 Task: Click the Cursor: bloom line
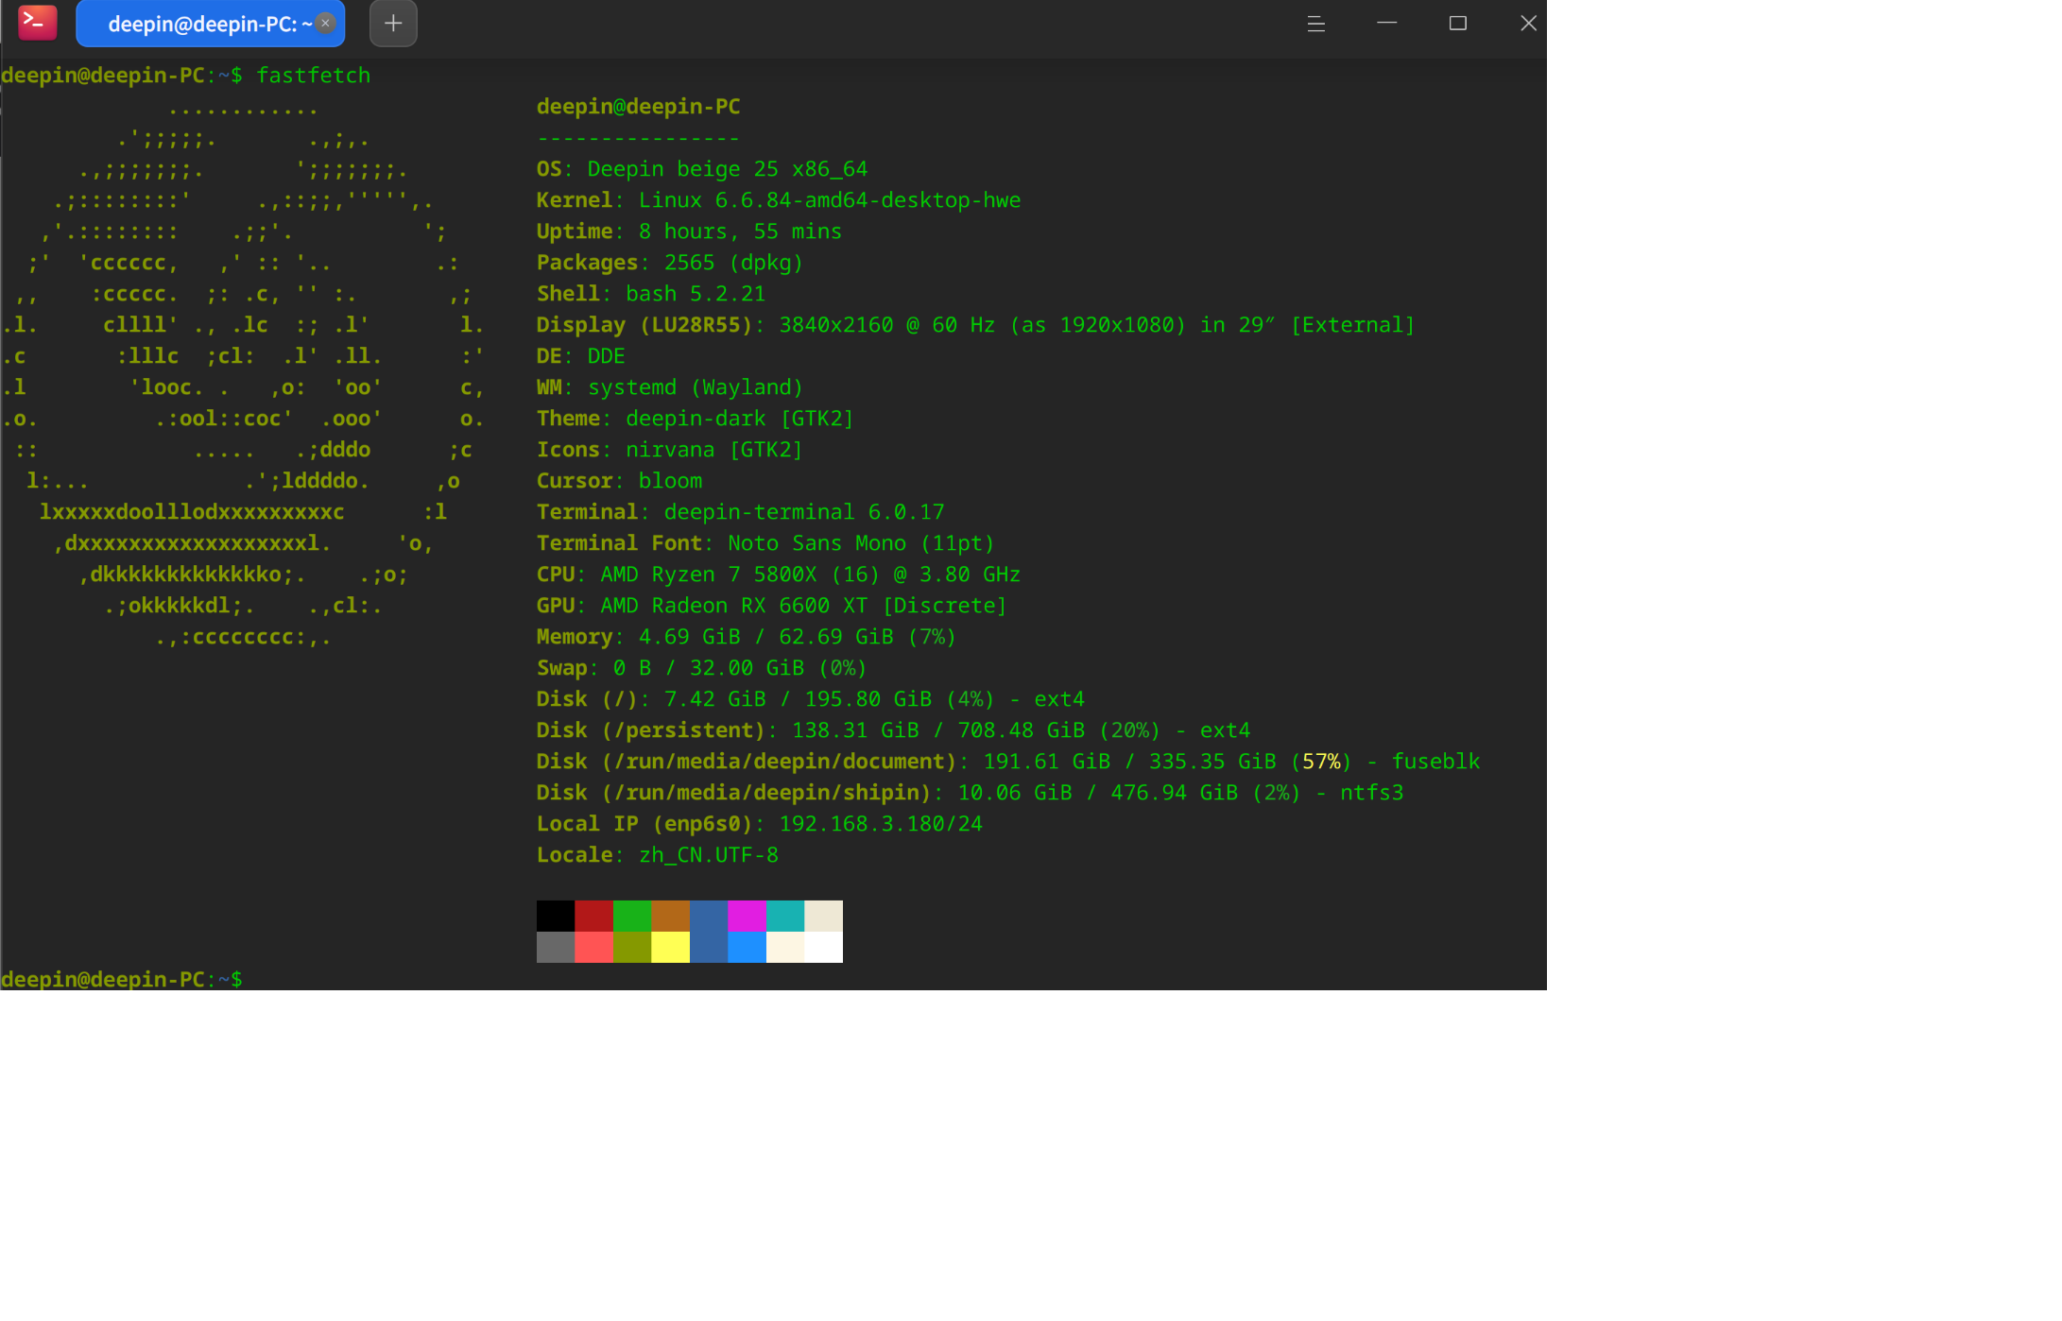619,481
